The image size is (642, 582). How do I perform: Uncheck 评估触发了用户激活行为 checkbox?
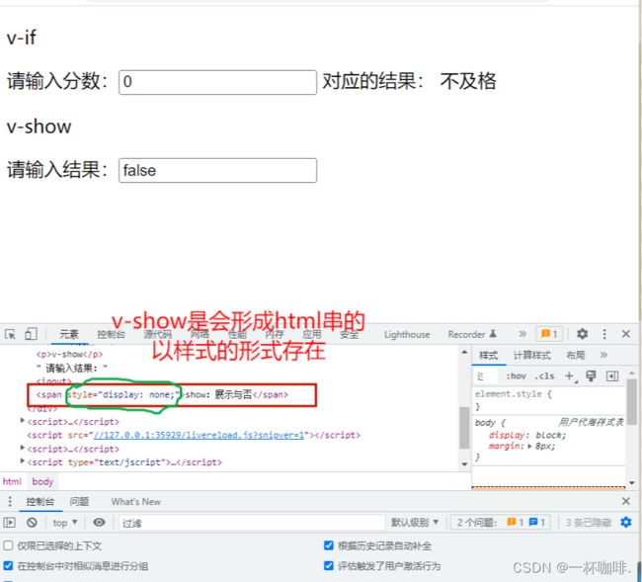click(x=328, y=566)
